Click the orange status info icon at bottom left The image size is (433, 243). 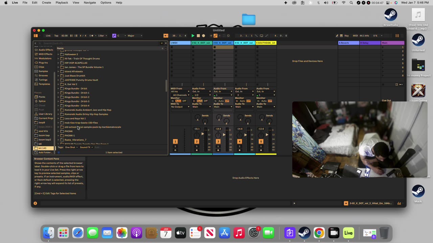pyautogui.click(x=35, y=203)
